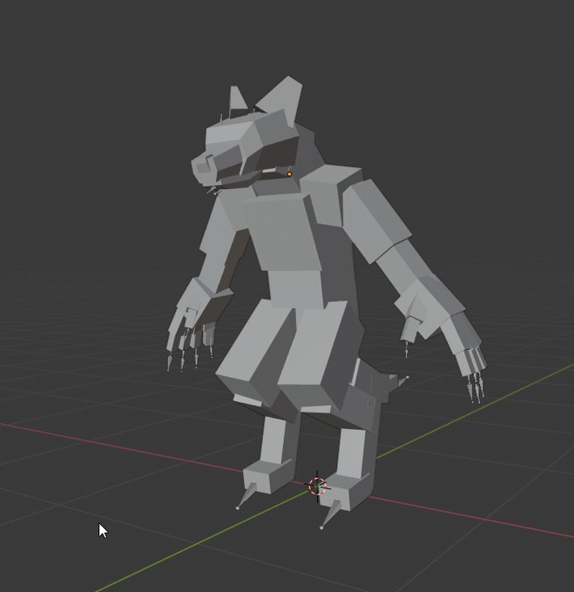Select the tail segment behind the legs
This screenshot has height=592, width=574.
378,381
